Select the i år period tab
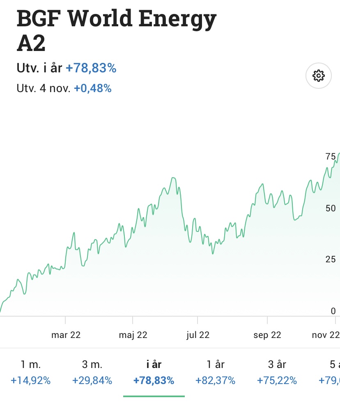340x405 pixels. [154, 372]
